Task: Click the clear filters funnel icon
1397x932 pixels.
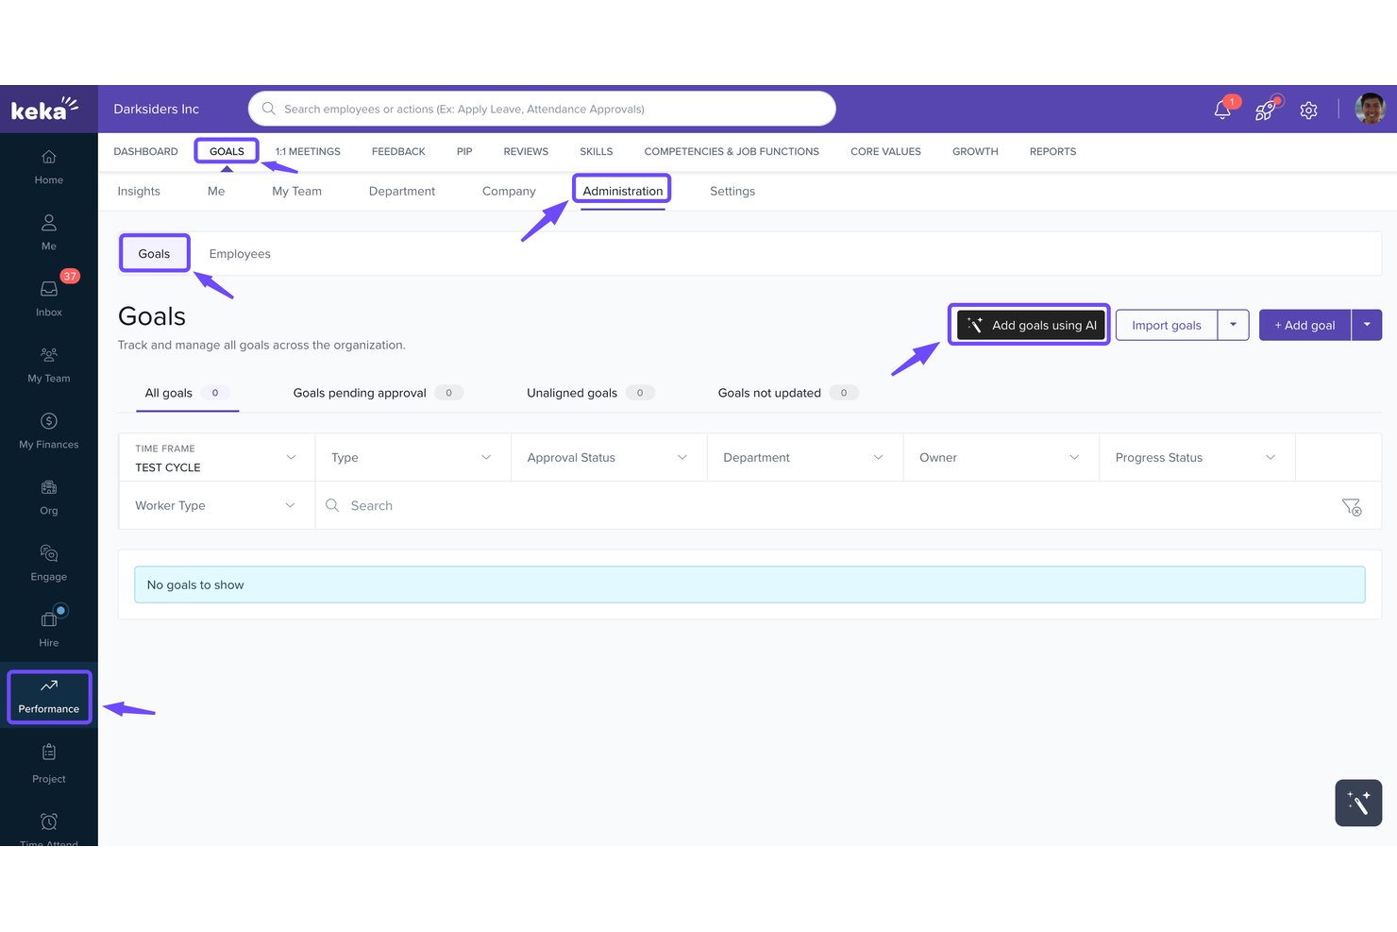Action: pyautogui.click(x=1352, y=507)
